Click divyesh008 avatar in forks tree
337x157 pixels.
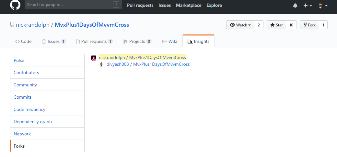click(101, 64)
